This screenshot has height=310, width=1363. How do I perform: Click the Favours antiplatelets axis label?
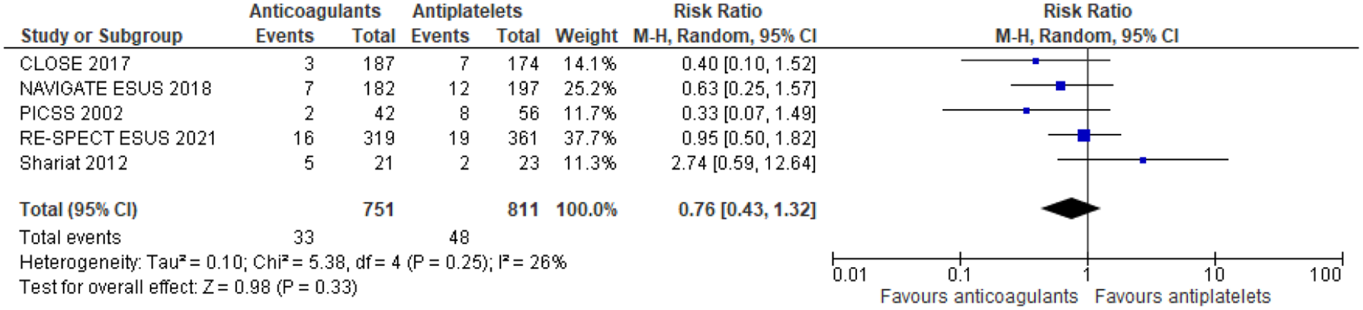click(1183, 296)
